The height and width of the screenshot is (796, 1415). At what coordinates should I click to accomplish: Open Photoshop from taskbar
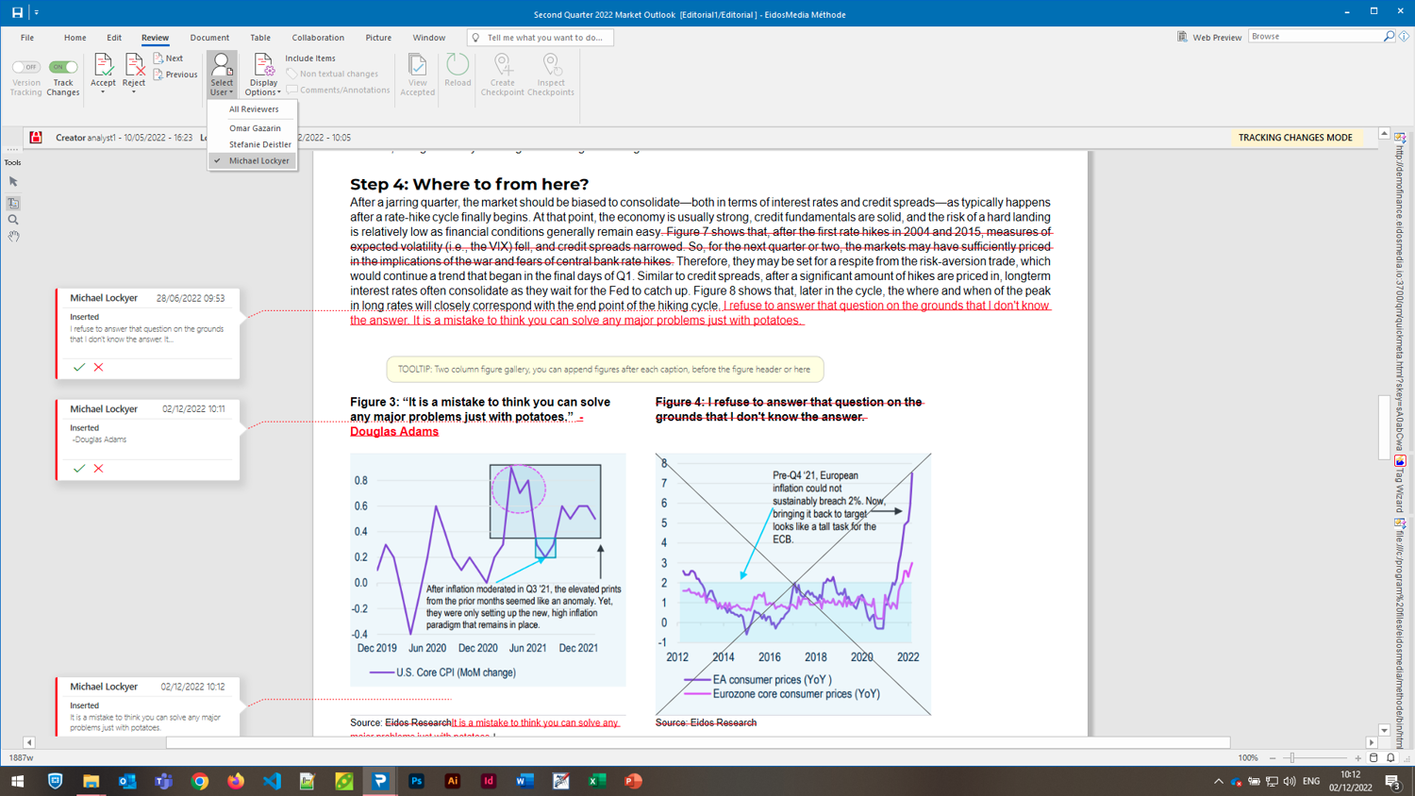416,781
